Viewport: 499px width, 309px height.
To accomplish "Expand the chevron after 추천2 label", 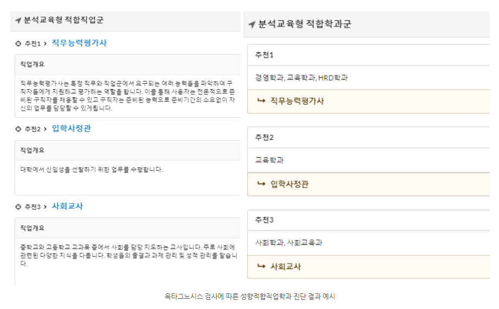I will [45, 129].
